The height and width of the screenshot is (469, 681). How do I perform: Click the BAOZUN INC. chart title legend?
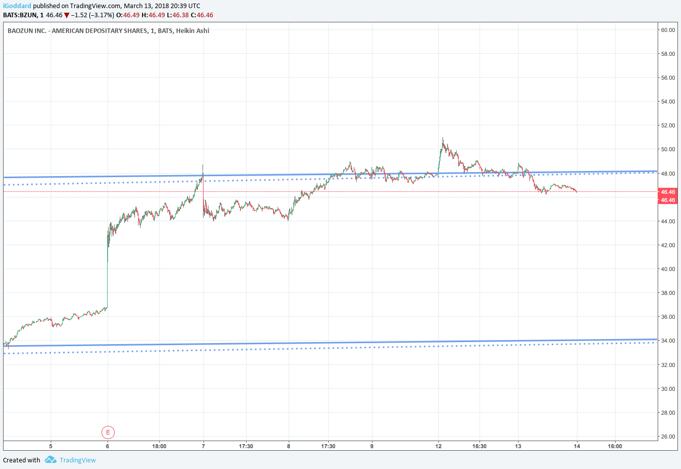click(108, 30)
